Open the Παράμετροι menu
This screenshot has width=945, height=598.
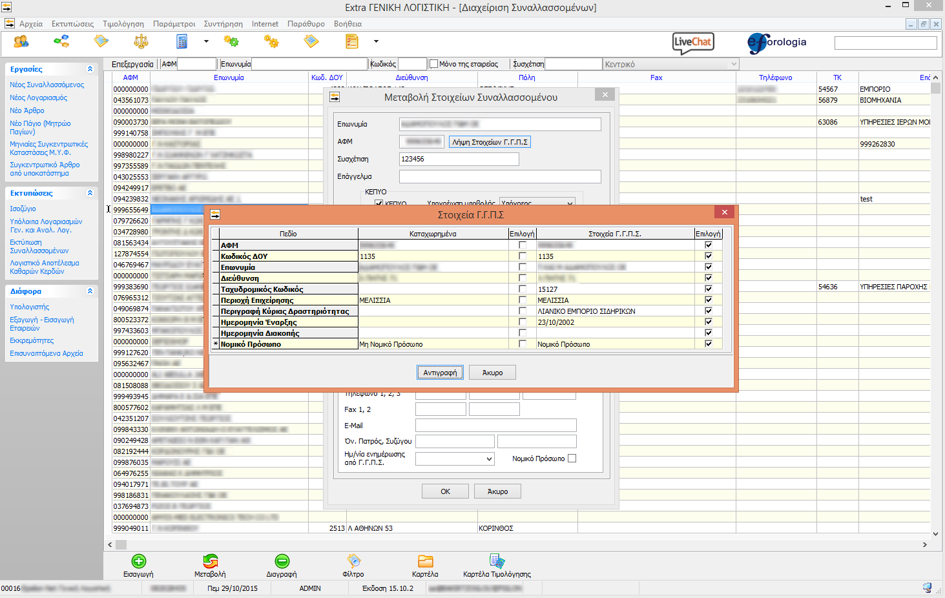pyautogui.click(x=174, y=24)
